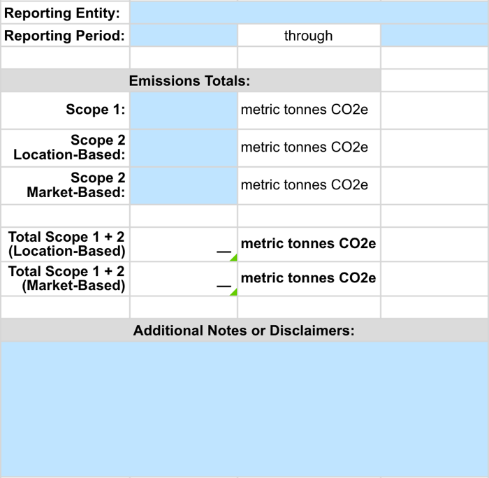Select the Reporting Period end date cell

[435, 36]
